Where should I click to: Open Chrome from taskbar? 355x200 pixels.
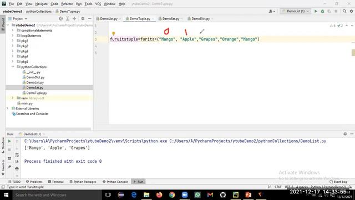[x=172, y=195]
